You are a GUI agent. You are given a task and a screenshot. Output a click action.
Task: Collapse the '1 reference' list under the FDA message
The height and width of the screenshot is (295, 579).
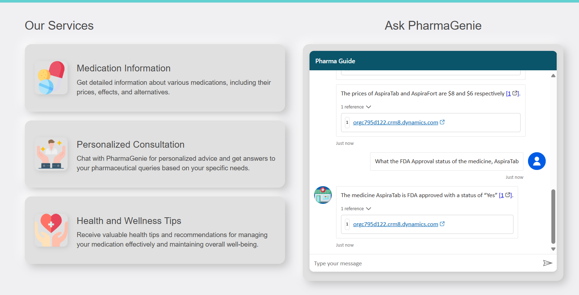356,208
